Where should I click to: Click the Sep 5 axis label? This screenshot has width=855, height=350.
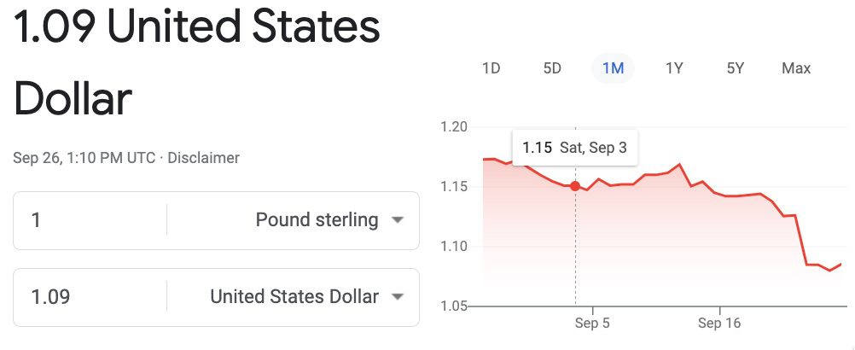[592, 324]
